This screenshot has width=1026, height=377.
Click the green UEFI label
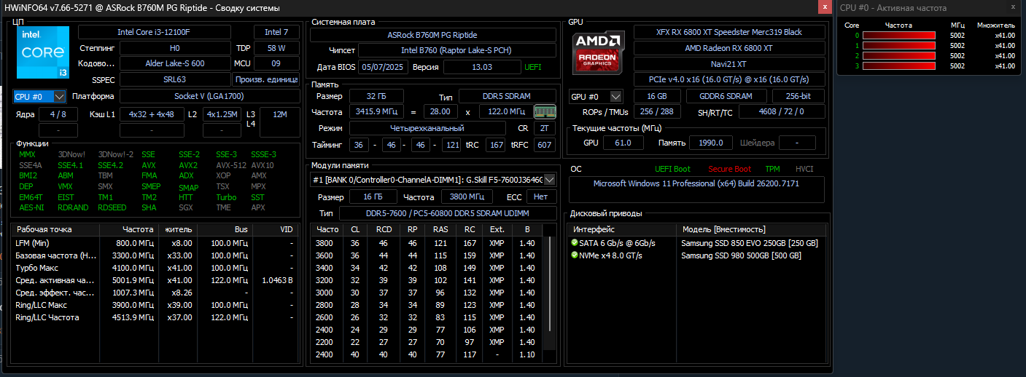(533, 66)
